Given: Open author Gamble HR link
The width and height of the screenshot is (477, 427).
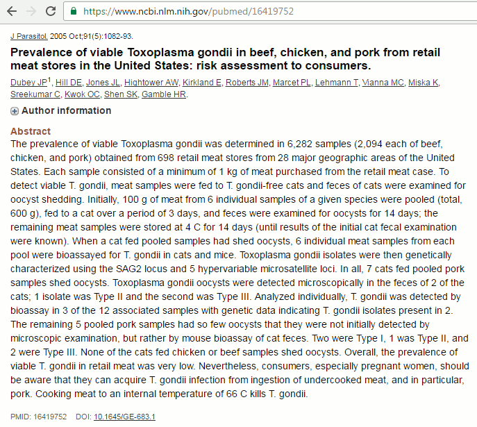Looking at the screenshot, I should point(164,94).
